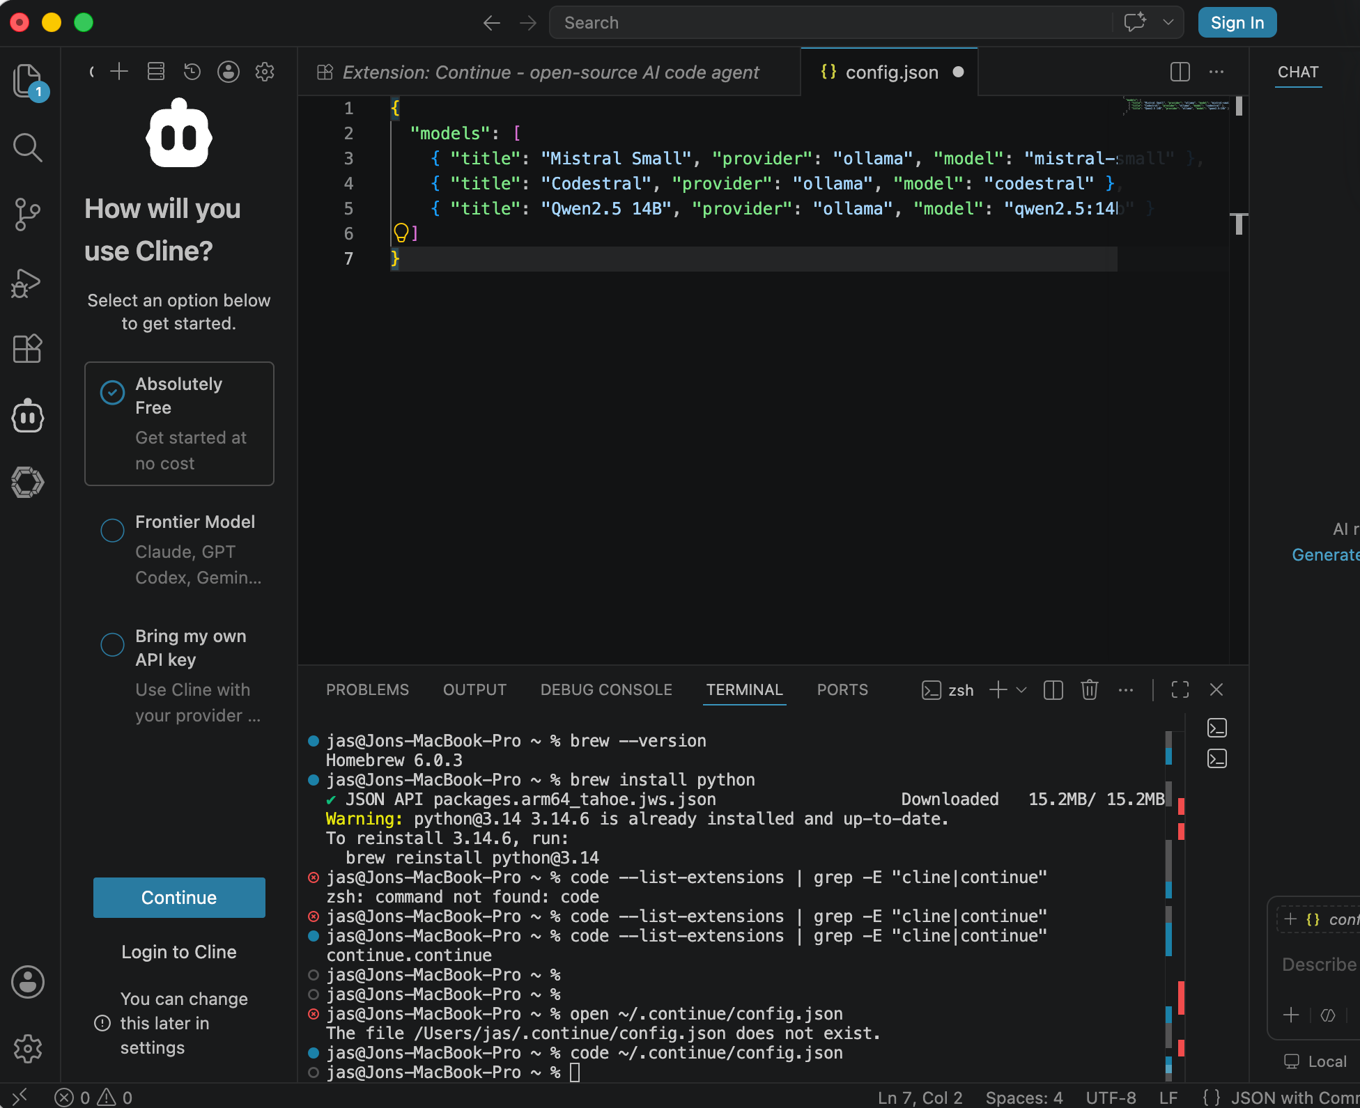Viewport: 1360px width, 1108px height.
Task: Kill terminal with trash icon
Action: (x=1090, y=690)
